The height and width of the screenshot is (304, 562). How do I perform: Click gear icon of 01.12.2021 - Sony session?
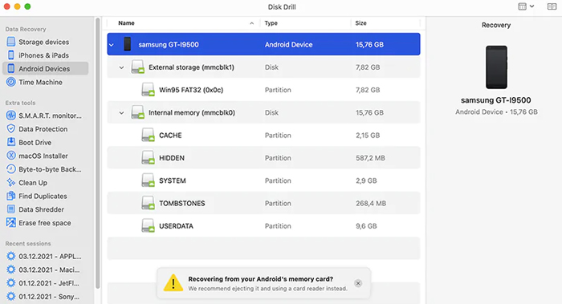(11, 297)
